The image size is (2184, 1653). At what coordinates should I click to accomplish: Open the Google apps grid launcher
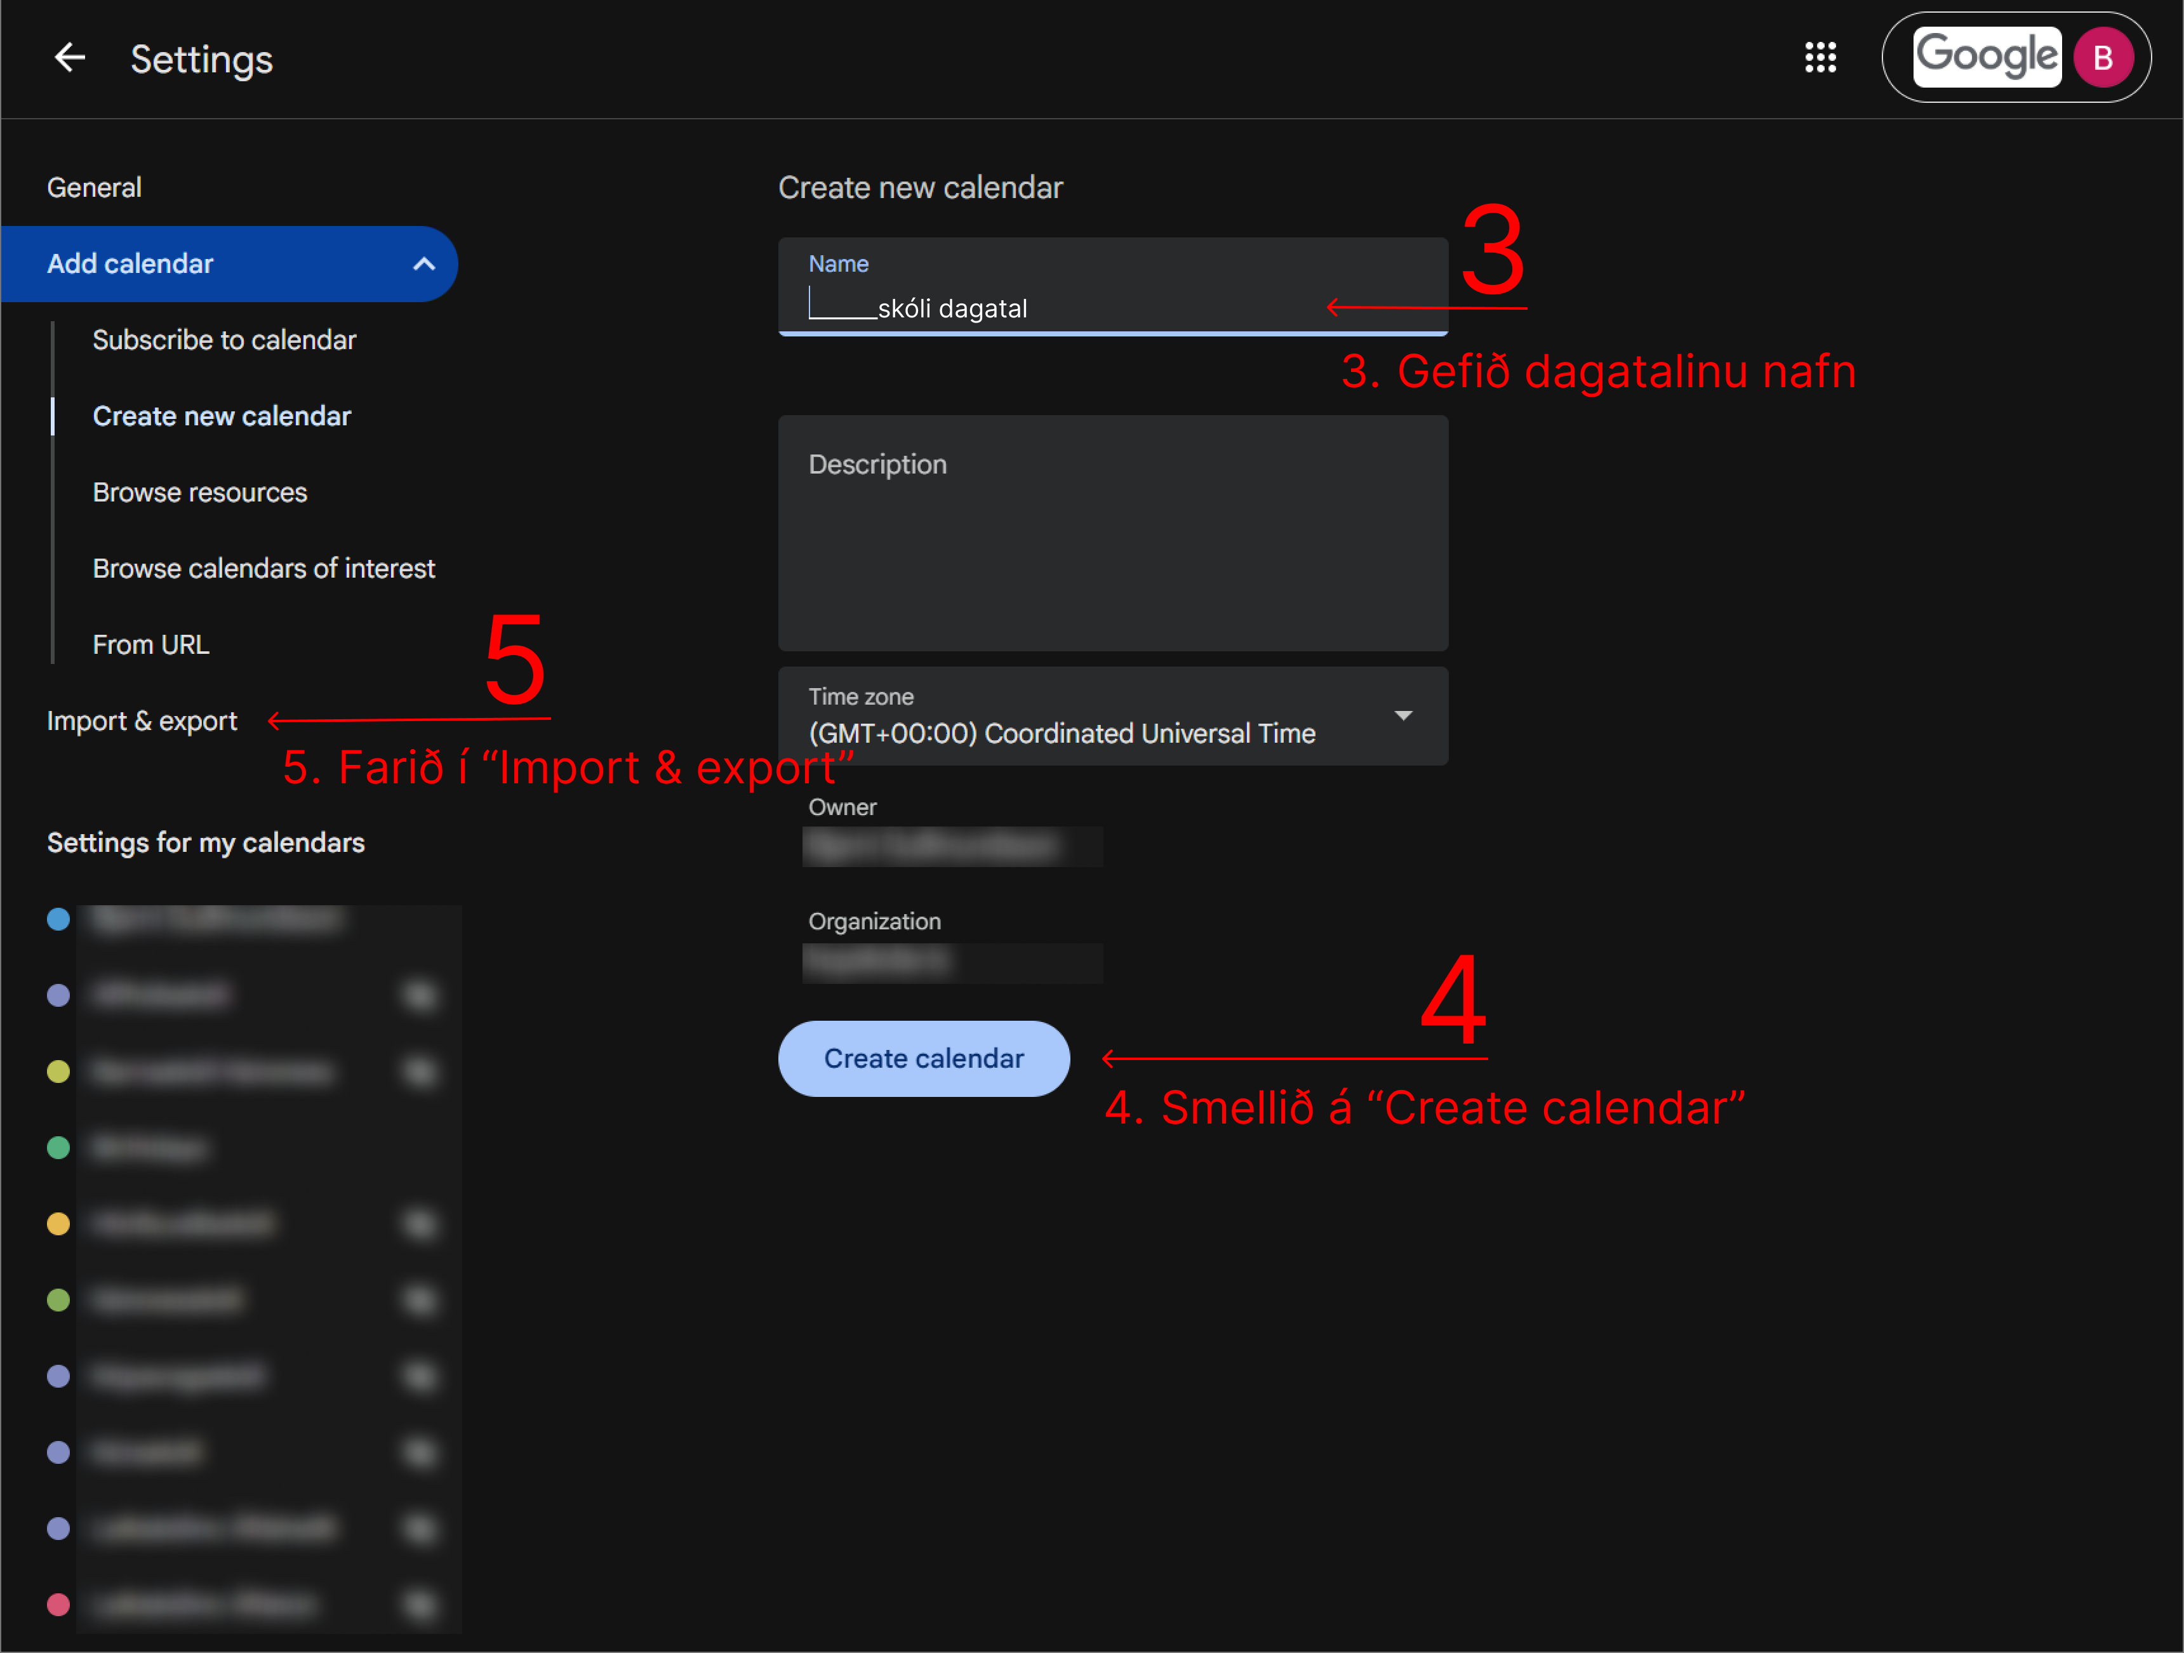pyautogui.click(x=1820, y=58)
